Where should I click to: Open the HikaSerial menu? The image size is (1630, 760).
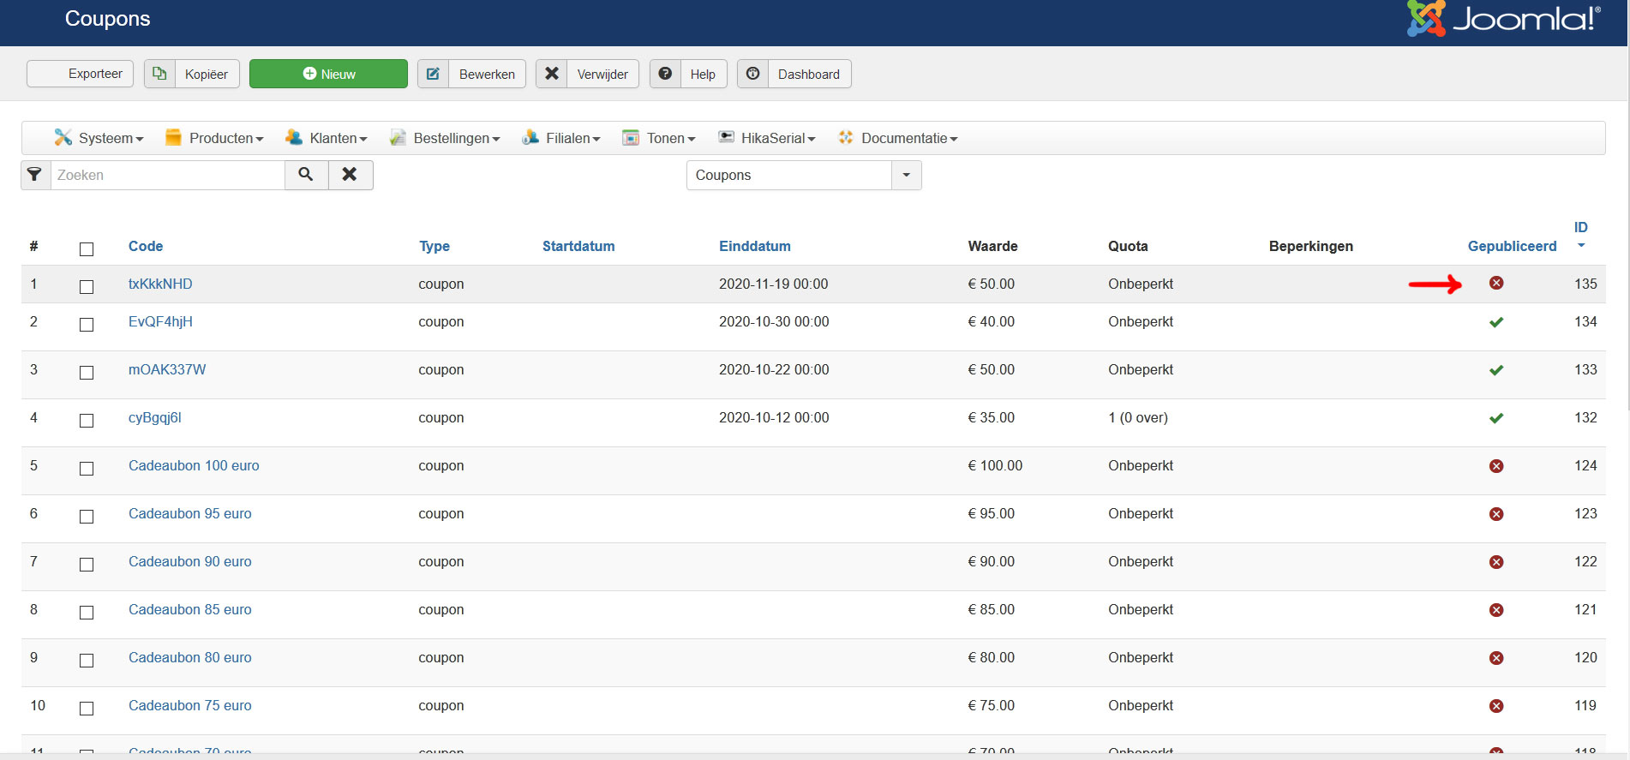click(766, 138)
